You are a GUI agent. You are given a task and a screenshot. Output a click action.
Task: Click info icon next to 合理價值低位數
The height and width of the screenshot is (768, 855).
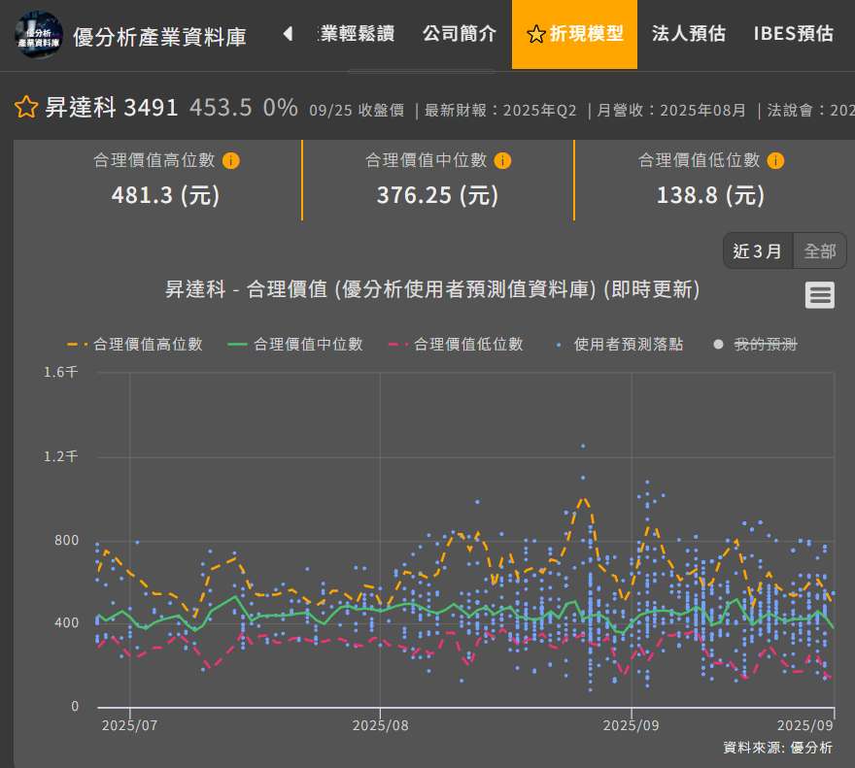point(775,160)
